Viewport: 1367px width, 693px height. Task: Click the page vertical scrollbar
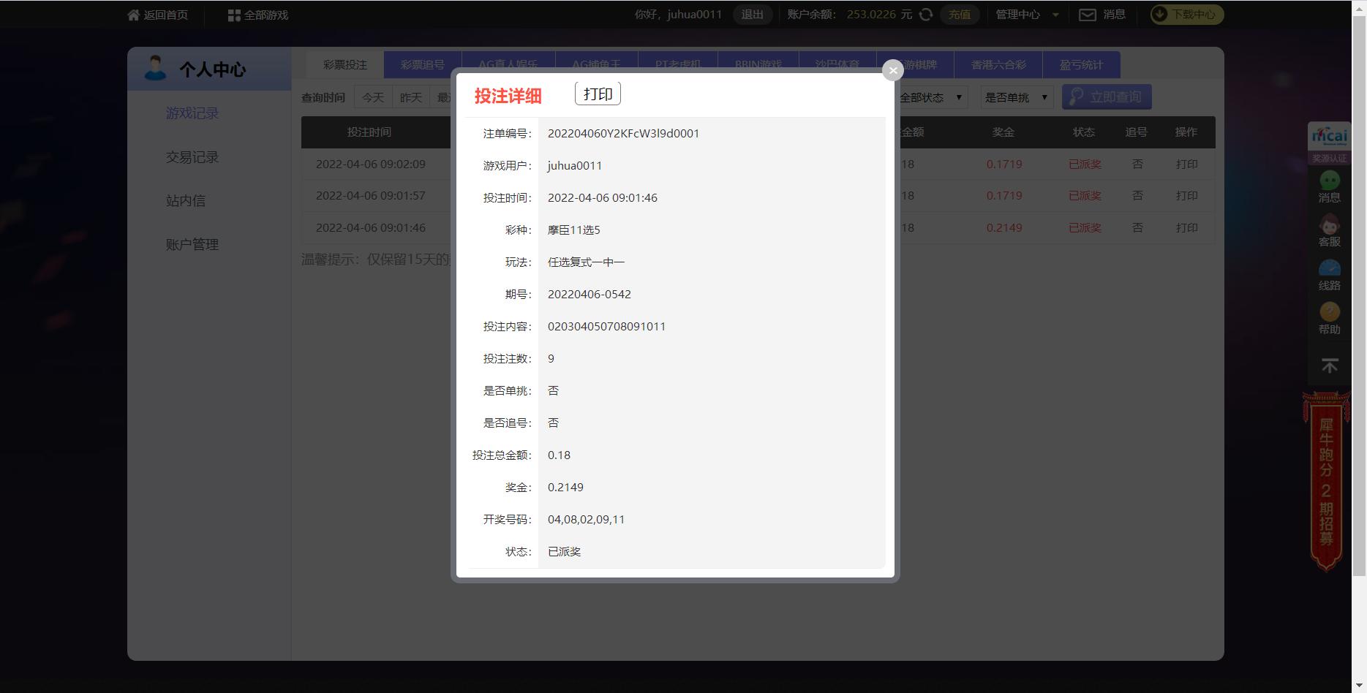coord(1359,292)
